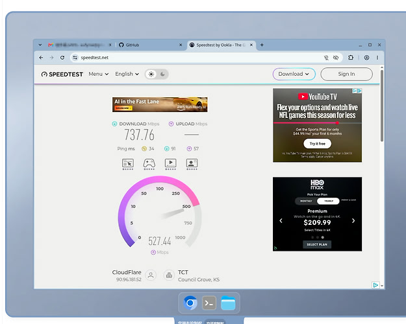Select the video streaming experience icon

coord(170,164)
